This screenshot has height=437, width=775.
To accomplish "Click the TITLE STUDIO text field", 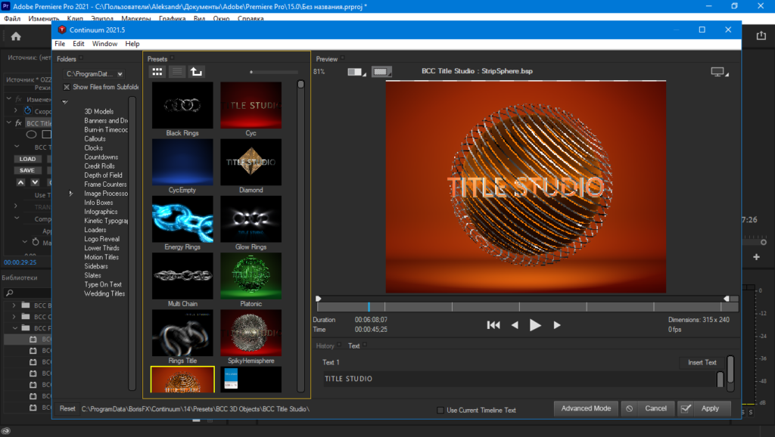I will point(519,379).
